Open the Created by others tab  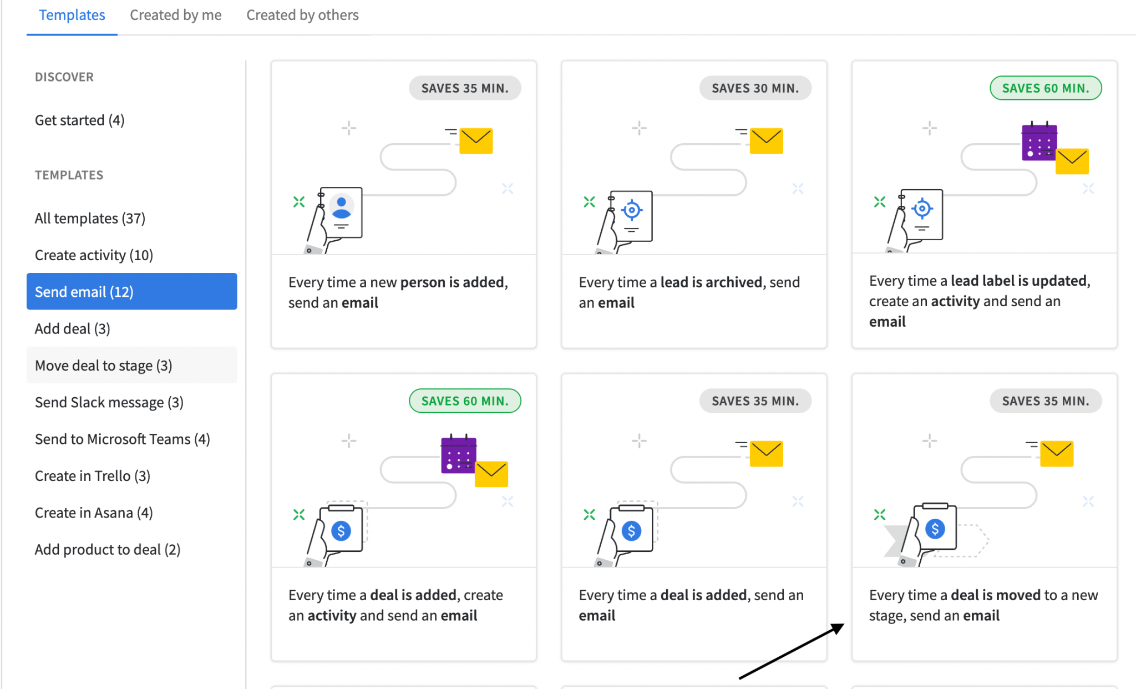(x=302, y=15)
